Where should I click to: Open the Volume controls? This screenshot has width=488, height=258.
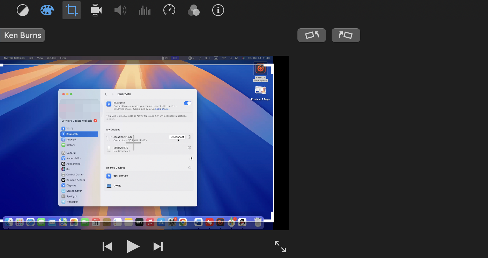[x=120, y=10]
